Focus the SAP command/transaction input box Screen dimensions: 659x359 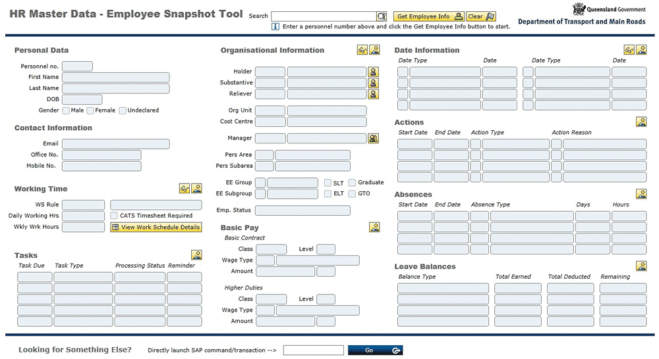click(x=314, y=350)
